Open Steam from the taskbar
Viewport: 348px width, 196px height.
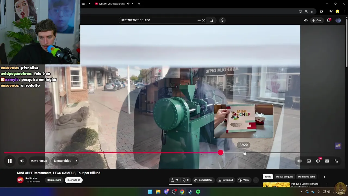[x=190, y=192]
